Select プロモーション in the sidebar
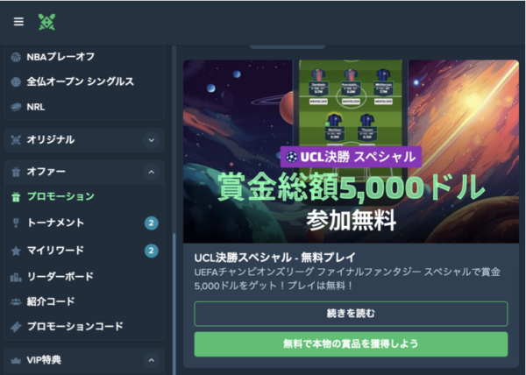Screen dimensions: 526x375 click(x=60, y=196)
